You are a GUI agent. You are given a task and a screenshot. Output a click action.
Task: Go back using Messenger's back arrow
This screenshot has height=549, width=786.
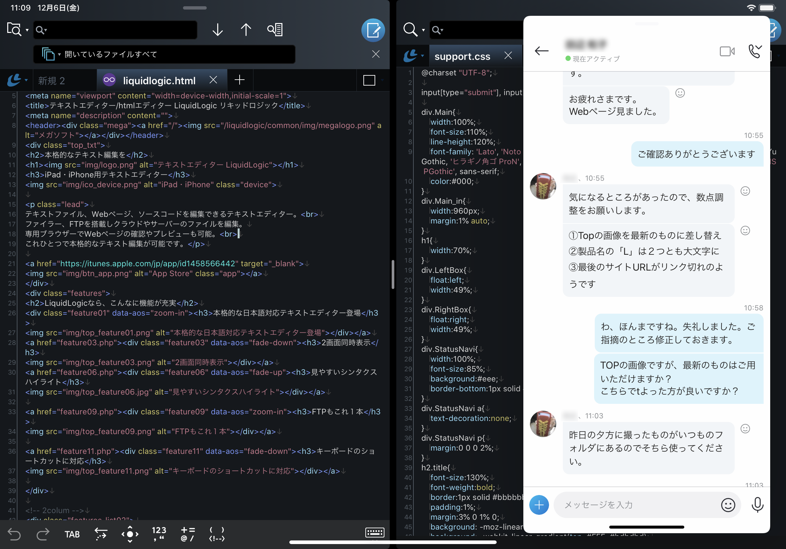coord(541,51)
